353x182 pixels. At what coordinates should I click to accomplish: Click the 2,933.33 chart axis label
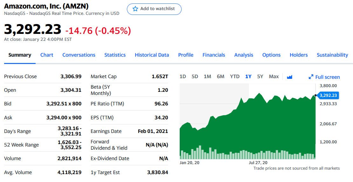328,104
